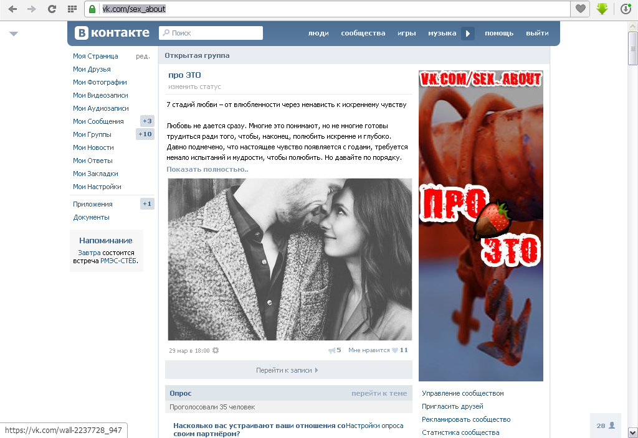Click the repost megaphone icon
The width and height of the screenshot is (638, 438).
332,350
